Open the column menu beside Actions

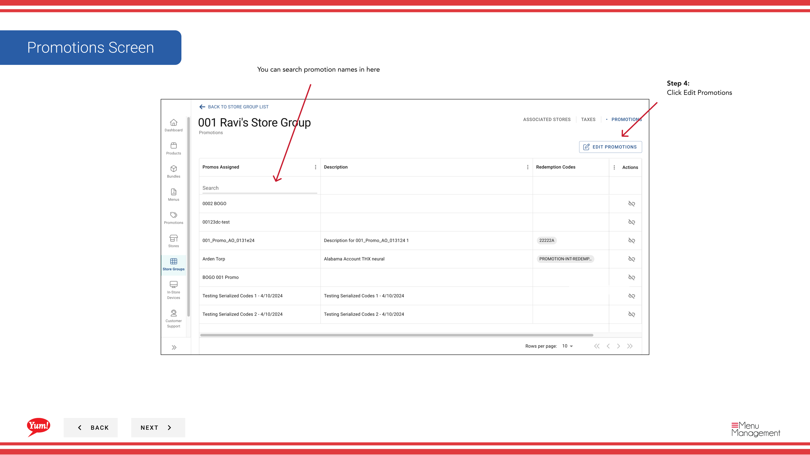pos(614,167)
